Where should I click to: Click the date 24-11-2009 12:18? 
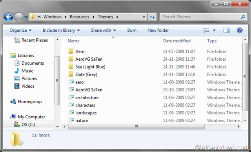click(x=179, y=74)
